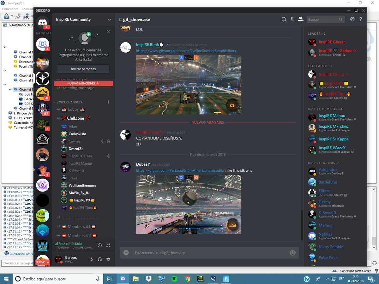Open Task View on taskbar

[x=110, y=279]
